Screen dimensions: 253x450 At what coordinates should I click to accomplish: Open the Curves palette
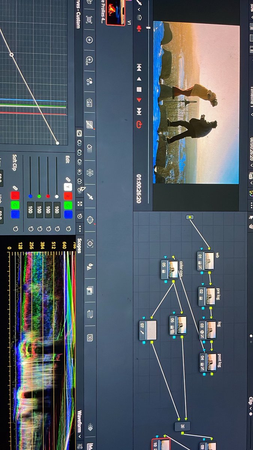(x=90, y=124)
